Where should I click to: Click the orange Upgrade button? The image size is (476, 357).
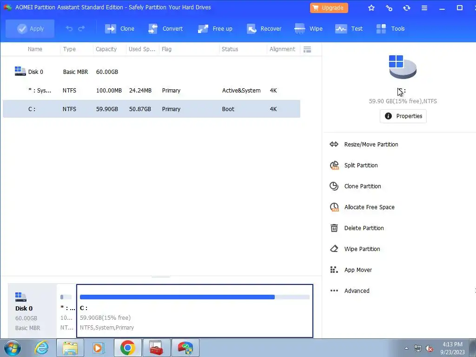(x=329, y=8)
